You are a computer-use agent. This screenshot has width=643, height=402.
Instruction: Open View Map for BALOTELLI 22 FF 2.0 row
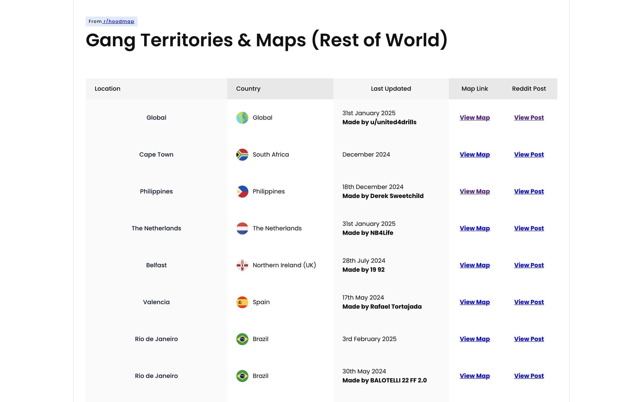click(475, 376)
